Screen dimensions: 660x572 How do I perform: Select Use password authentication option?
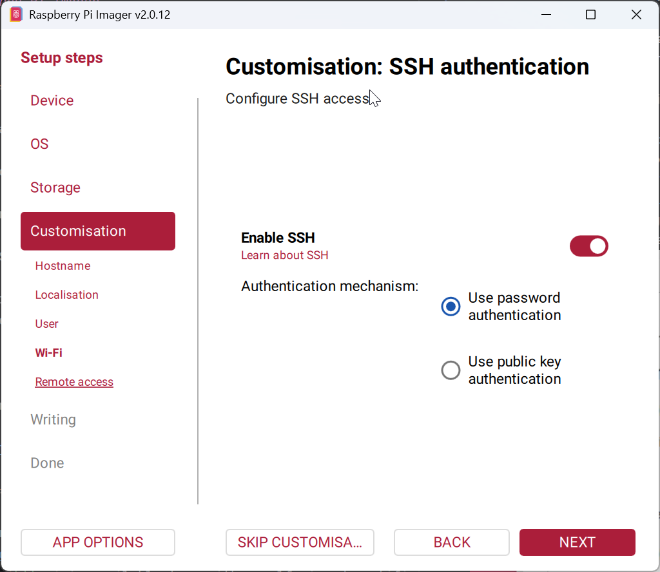(451, 306)
